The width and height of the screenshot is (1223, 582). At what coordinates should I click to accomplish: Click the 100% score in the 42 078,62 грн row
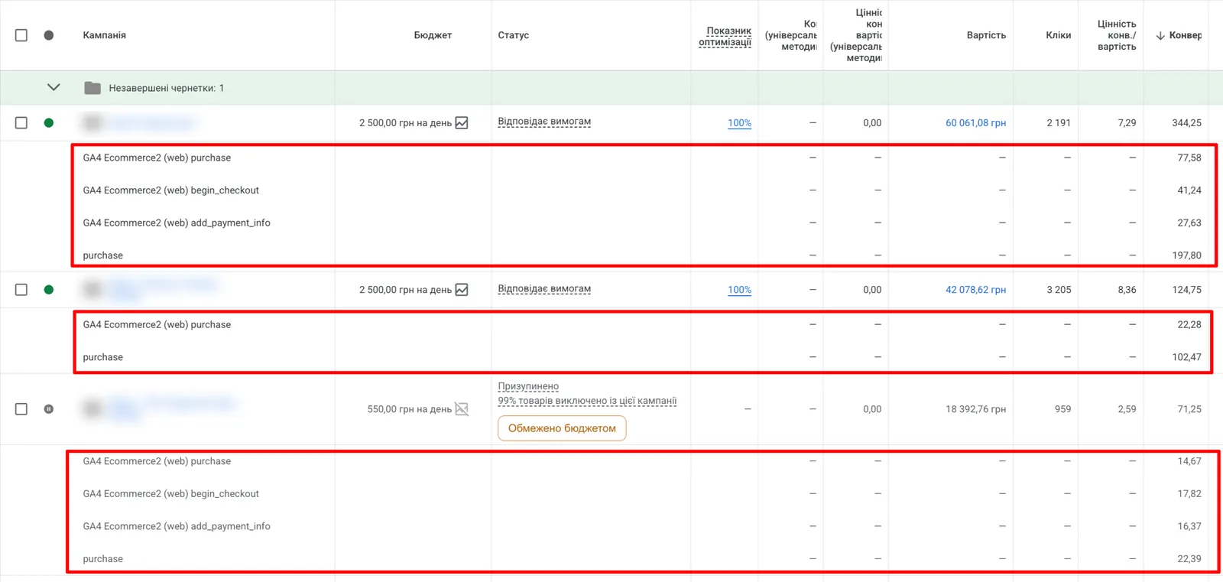click(739, 290)
